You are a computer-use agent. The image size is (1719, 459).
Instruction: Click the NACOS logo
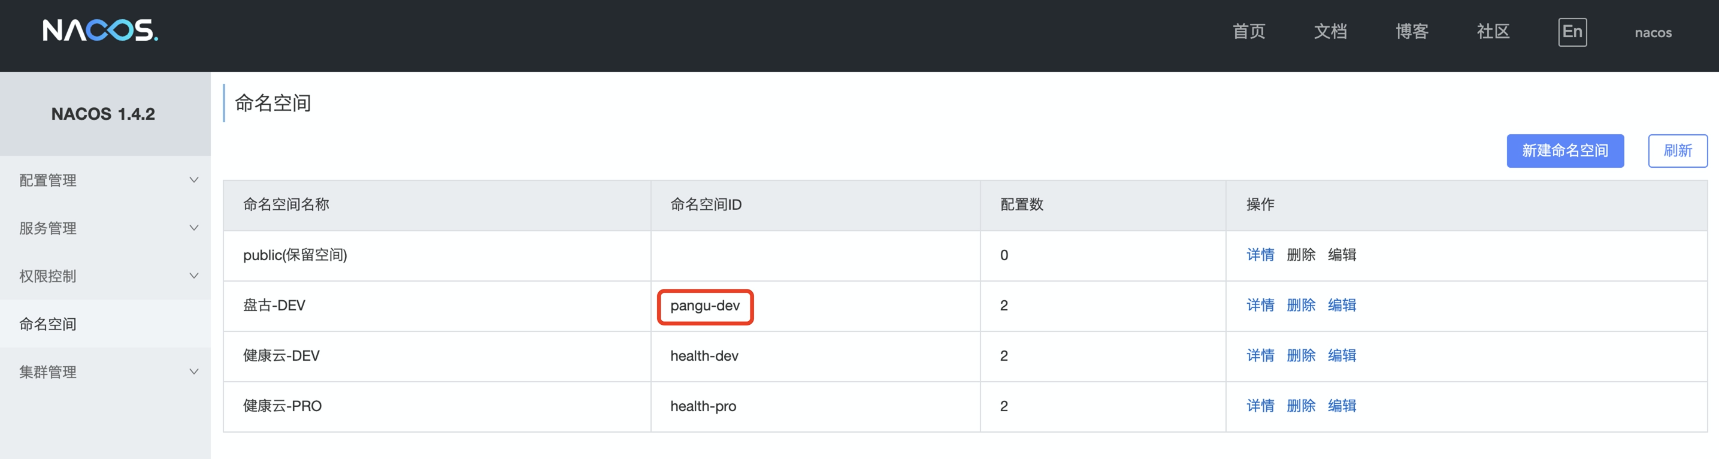pyautogui.click(x=100, y=31)
